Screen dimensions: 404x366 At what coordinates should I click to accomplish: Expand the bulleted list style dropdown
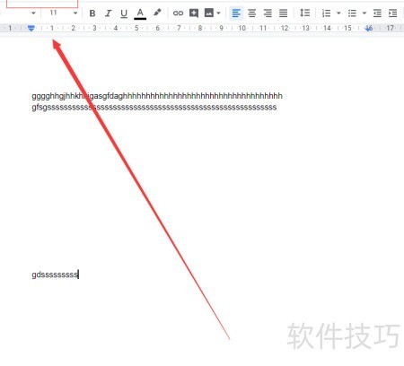pos(364,13)
